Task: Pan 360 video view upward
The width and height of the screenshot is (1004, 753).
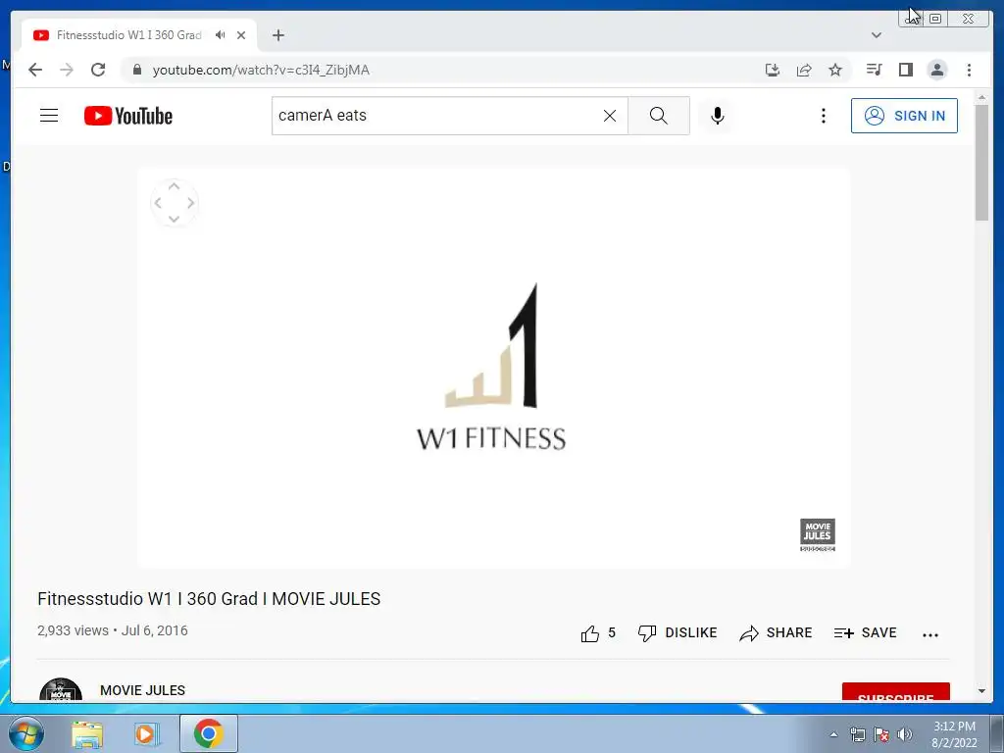Action: tap(175, 186)
